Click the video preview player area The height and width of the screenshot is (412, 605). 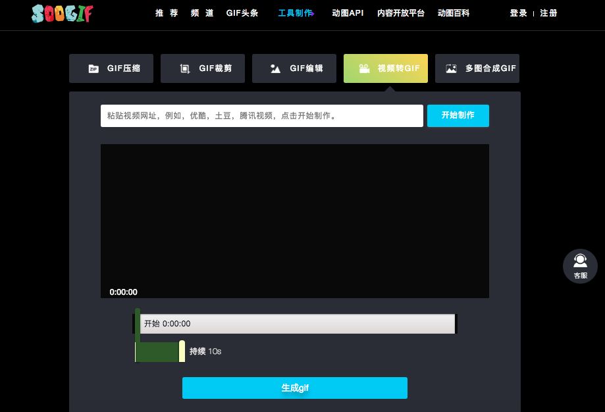[294, 220]
